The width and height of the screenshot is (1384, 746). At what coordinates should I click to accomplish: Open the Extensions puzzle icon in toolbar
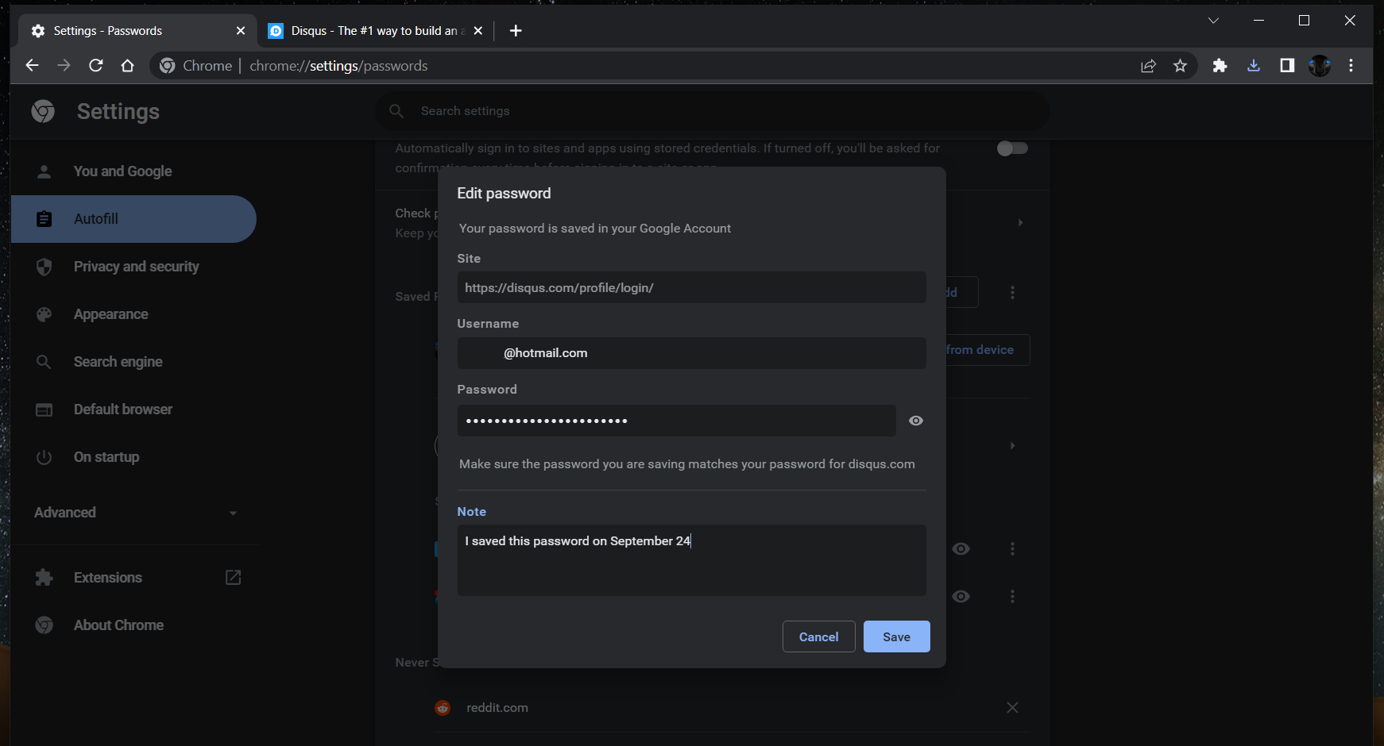pyautogui.click(x=1220, y=65)
